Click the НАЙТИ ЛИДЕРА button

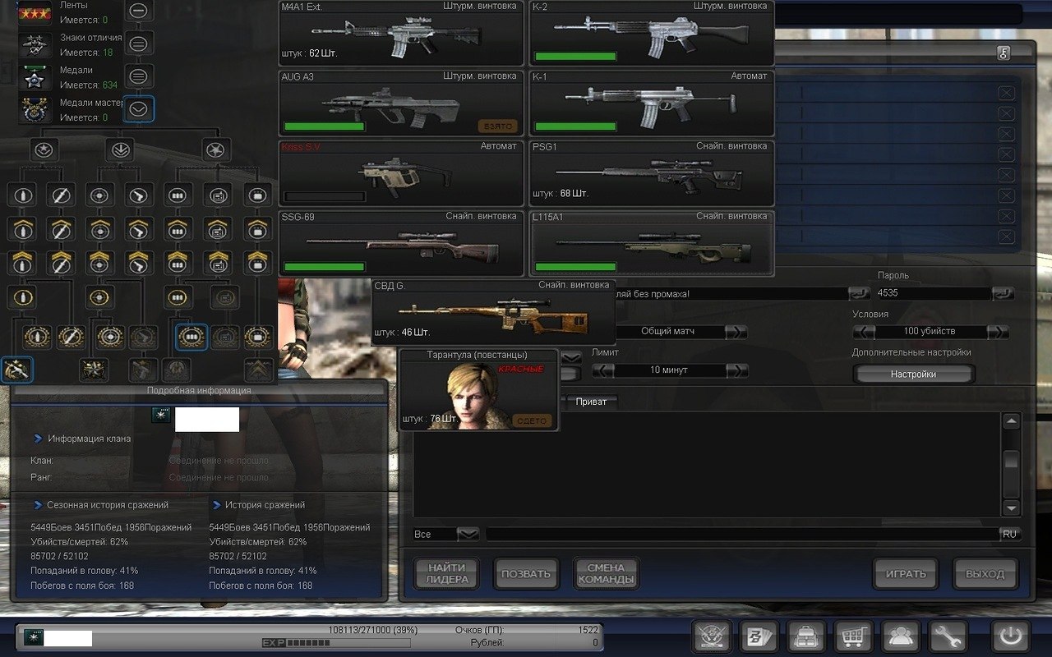tap(446, 573)
